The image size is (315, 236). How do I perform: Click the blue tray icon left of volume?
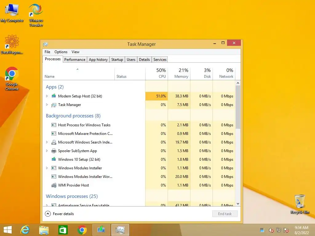click(262, 230)
